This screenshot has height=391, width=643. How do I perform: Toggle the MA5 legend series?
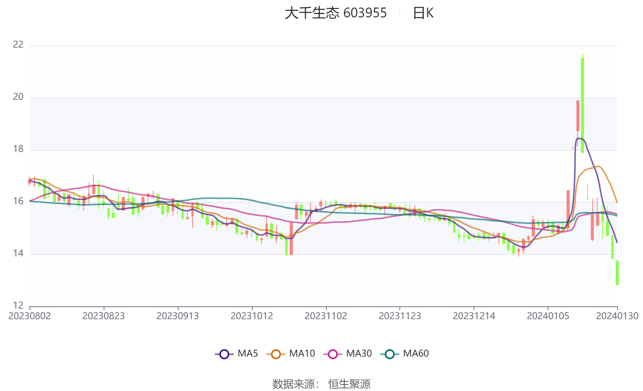point(236,354)
